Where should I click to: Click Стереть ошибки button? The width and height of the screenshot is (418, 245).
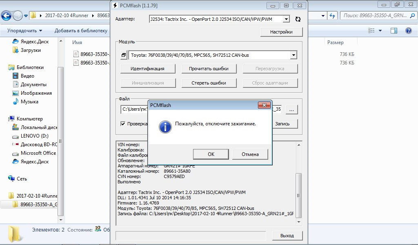209,83
